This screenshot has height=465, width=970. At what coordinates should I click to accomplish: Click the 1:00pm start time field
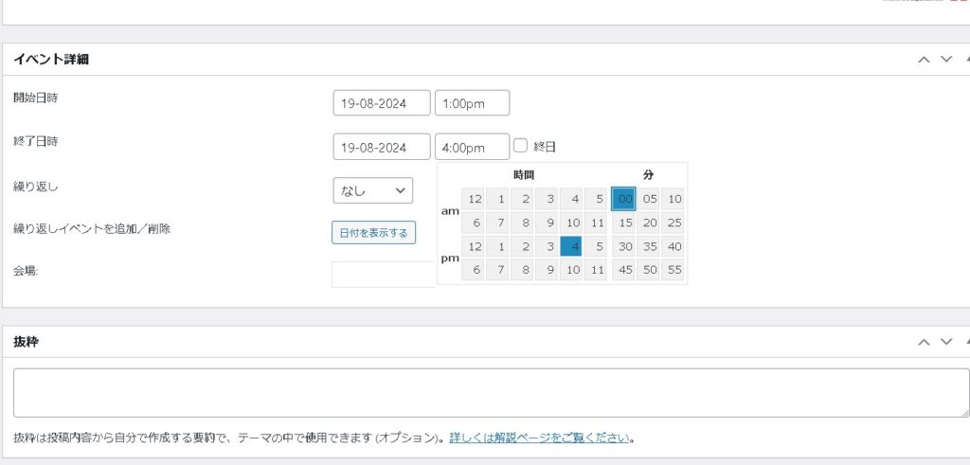[472, 103]
